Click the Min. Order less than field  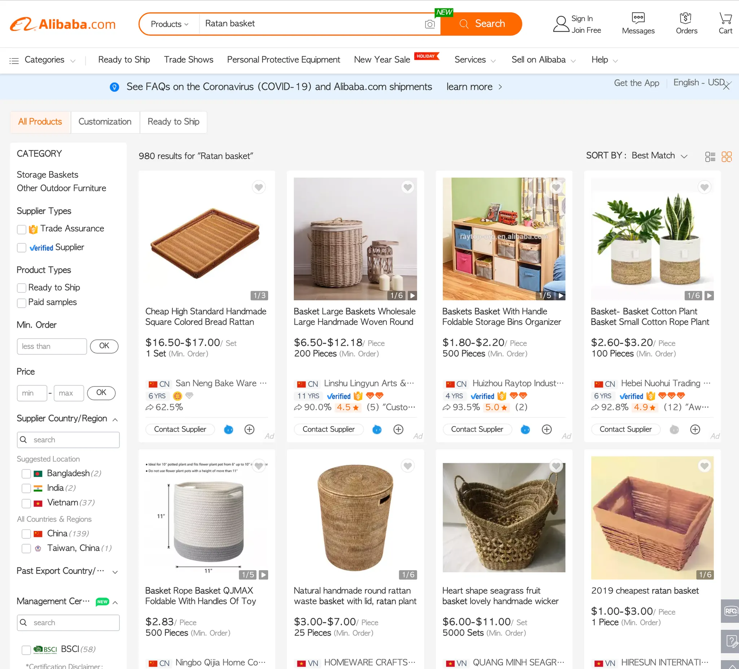(x=52, y=346)
